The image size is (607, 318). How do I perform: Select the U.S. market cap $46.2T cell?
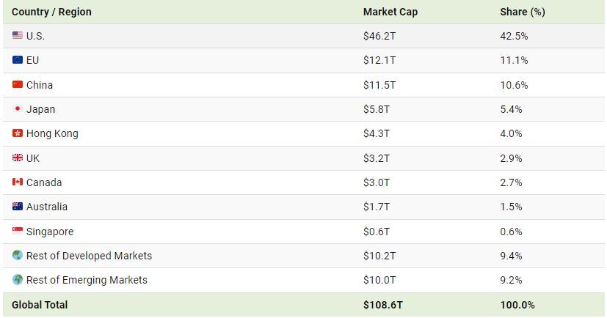coord(379,36)
